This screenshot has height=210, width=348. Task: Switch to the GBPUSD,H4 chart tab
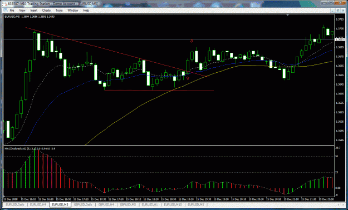[x=106, y=204]
